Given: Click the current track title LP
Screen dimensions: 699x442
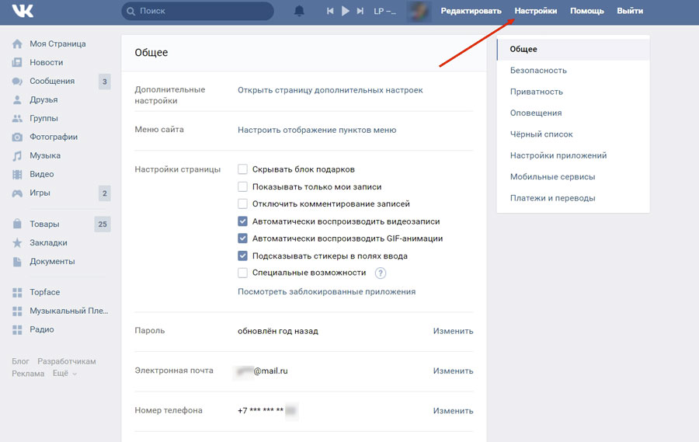Looking at the screenshot, I should point(384,11).
